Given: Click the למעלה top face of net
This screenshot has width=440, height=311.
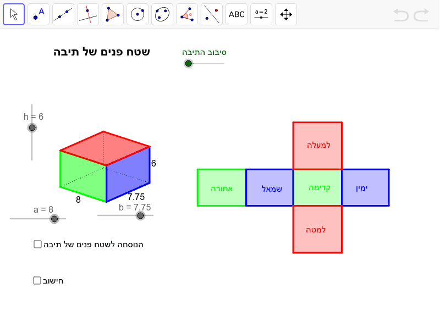Looking at the screenshot, I should click(x=317, y=146).
